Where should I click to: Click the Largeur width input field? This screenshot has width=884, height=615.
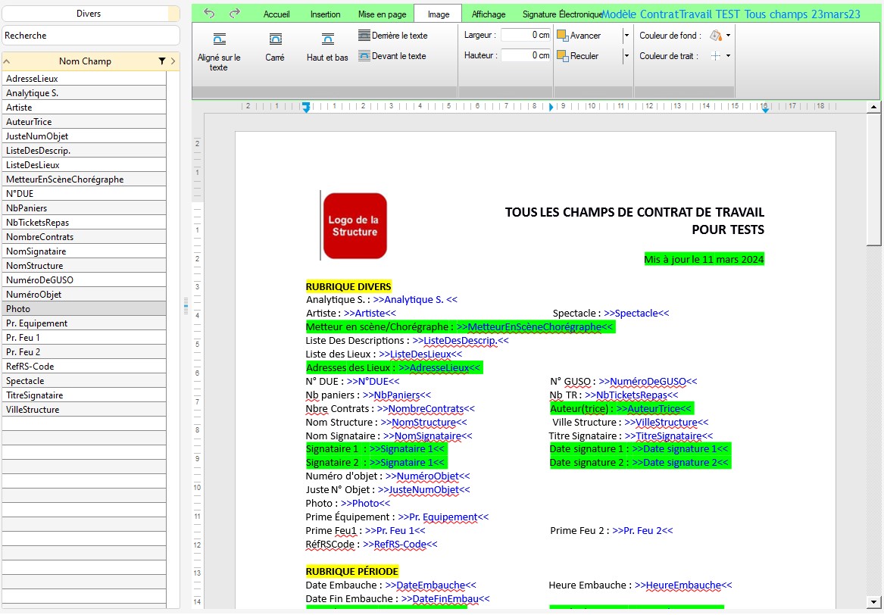point(526,35)
